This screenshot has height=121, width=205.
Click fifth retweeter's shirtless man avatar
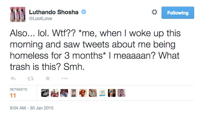(x=83, y=93)
